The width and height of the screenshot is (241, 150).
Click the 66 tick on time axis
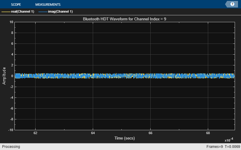(150, 133)
